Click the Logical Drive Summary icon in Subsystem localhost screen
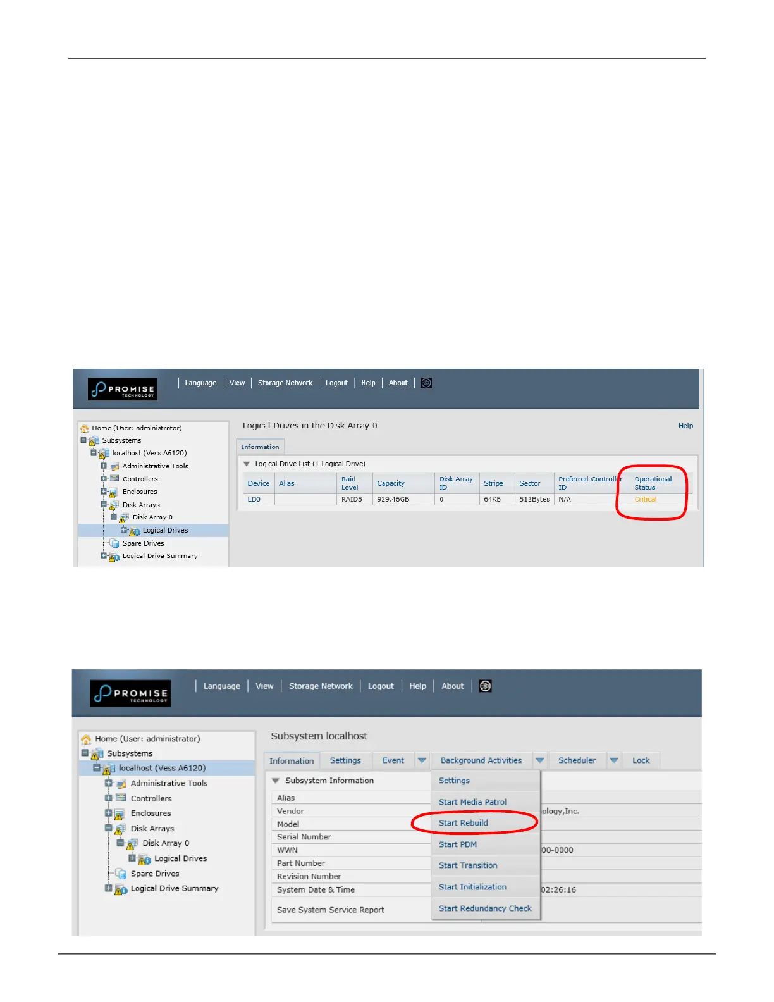This screenshot has width=774, height=1002. click(121, 889)
